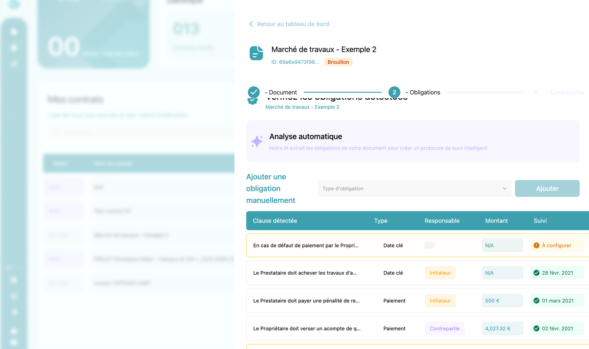Screen dimensions: 589x349
Task: Toggle the 'Contrepartie' responsable badge
Action: [444, 328]
